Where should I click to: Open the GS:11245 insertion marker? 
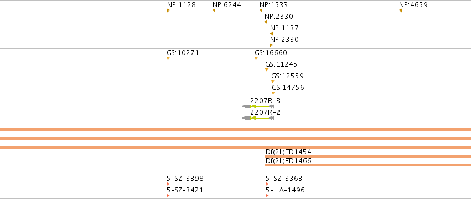click(x=267, y=69)
